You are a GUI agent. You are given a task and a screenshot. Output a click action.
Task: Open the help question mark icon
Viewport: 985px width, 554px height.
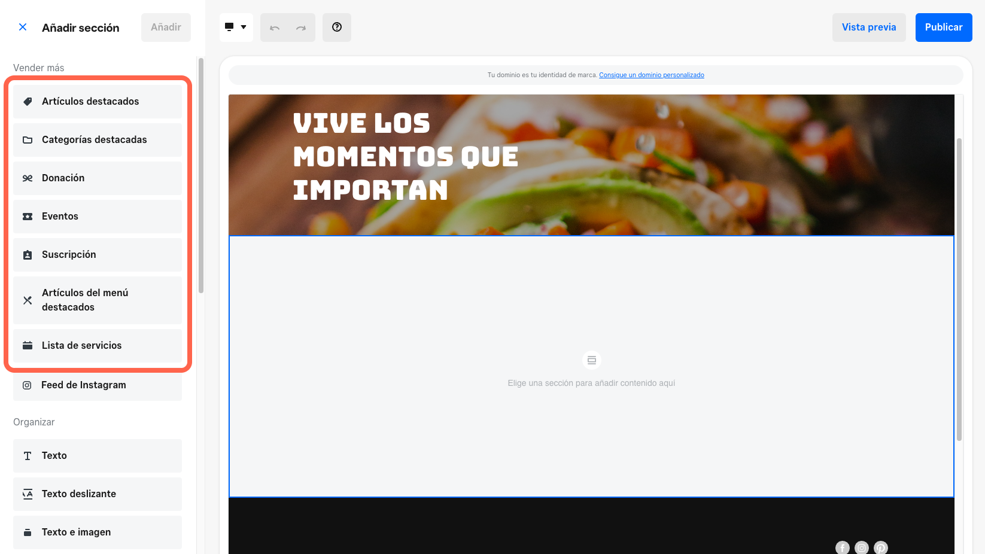point(337,28)
